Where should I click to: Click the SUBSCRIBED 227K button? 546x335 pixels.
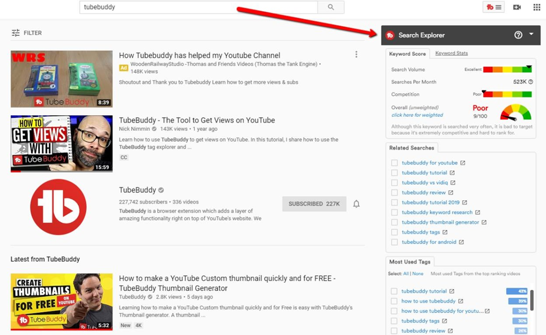coord(314,204)
